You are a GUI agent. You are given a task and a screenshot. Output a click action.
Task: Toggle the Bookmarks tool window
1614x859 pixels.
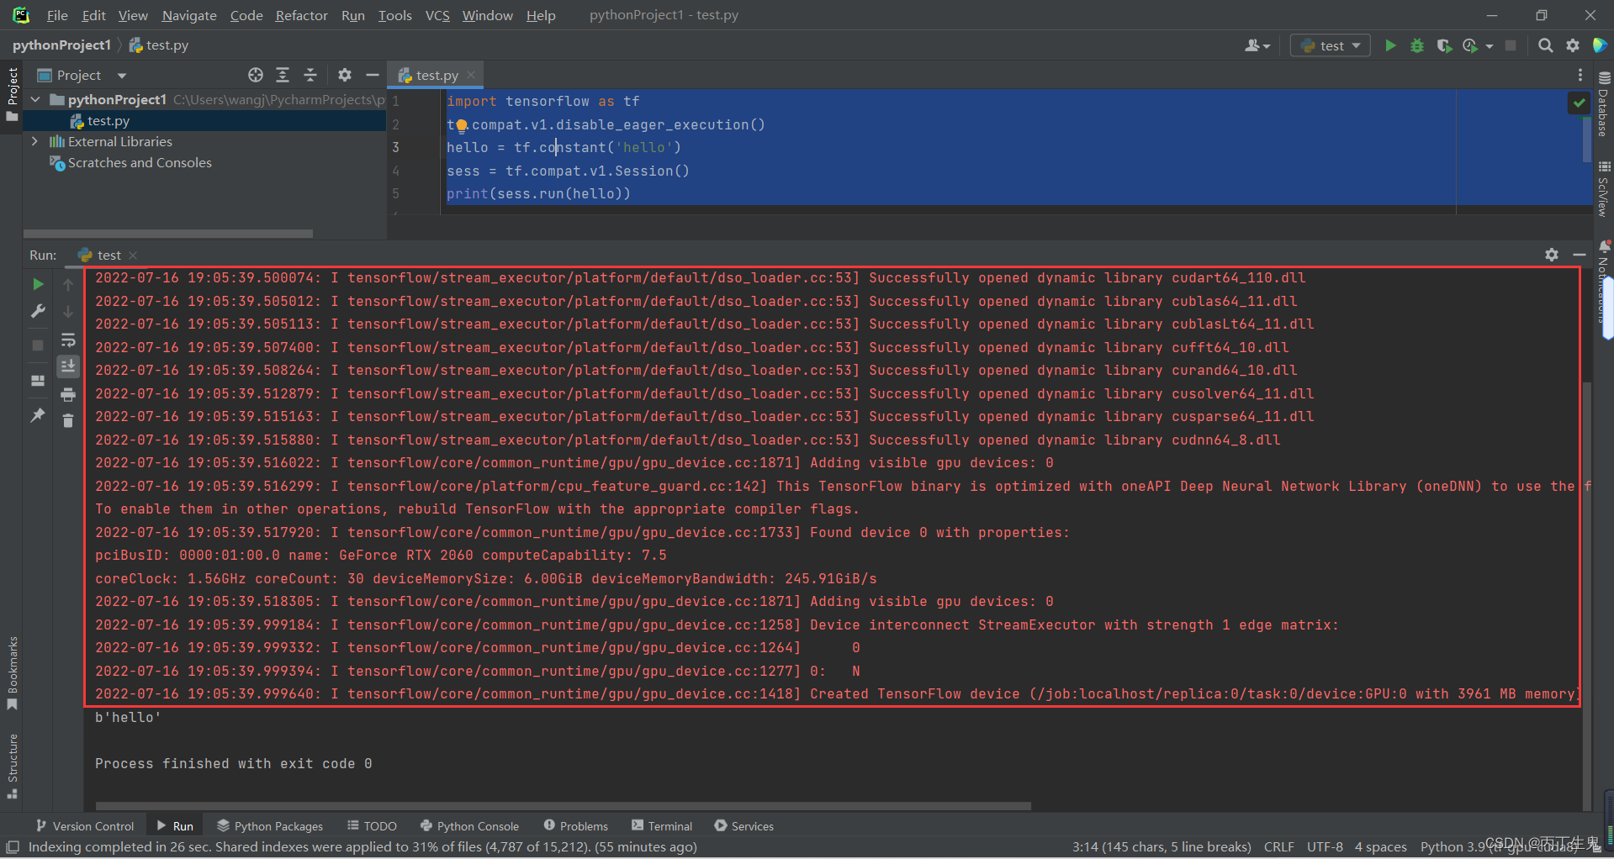12,673
